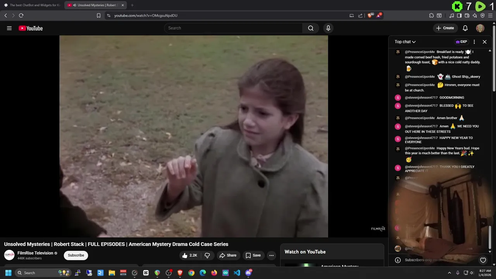Image resolution: width=496 pixels, height=279 pixels.
Task: Close the live chat panel
Action: (484, 42)
